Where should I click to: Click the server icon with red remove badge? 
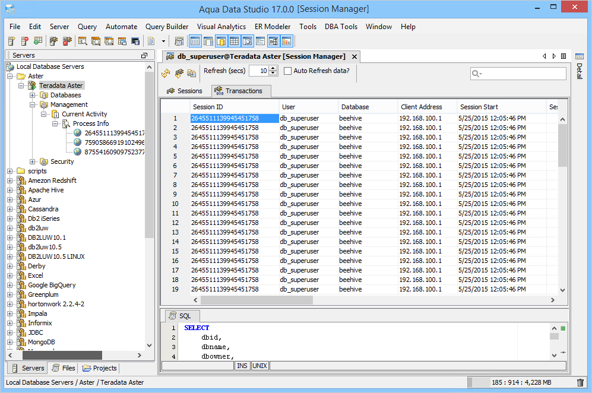[24, 41]
